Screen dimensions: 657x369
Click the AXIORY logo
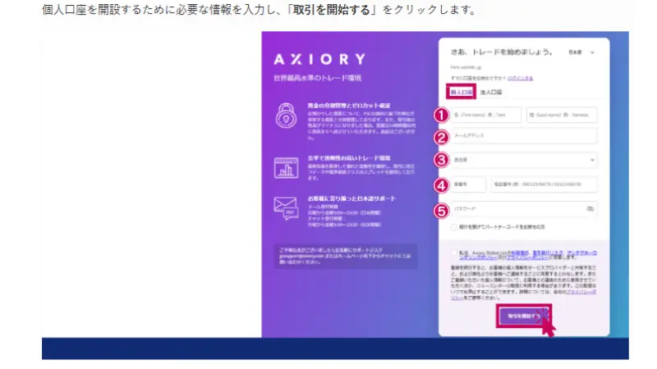click(319, 59)
